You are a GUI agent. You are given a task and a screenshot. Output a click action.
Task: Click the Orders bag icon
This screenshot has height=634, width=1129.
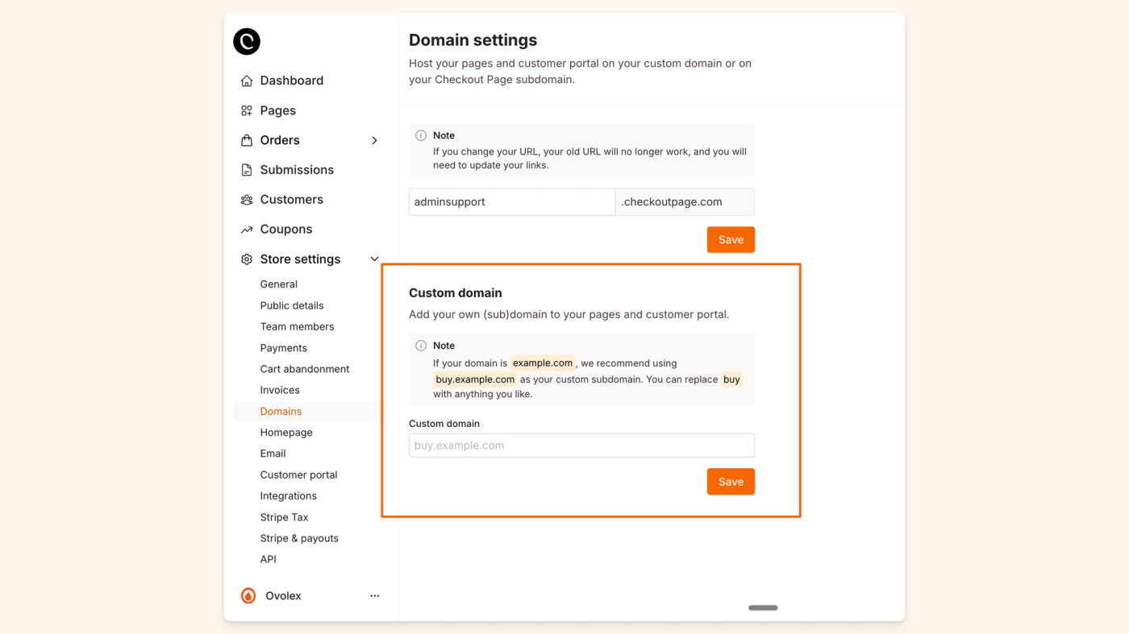click(246, 139)
